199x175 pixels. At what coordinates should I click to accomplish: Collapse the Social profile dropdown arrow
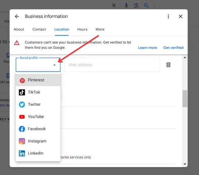pos(55,65)
